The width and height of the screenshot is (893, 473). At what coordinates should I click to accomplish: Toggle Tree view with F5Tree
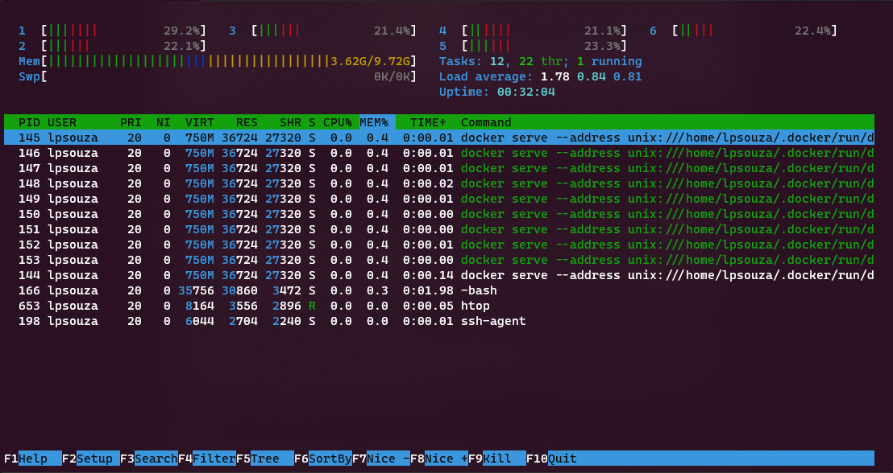click(266, 459)
